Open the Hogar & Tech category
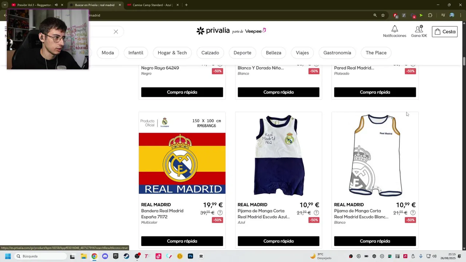 172,53
